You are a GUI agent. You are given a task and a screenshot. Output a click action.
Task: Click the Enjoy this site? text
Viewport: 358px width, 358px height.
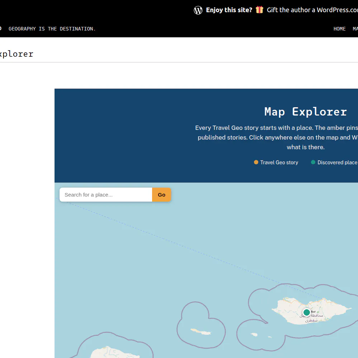click(229, 10)
